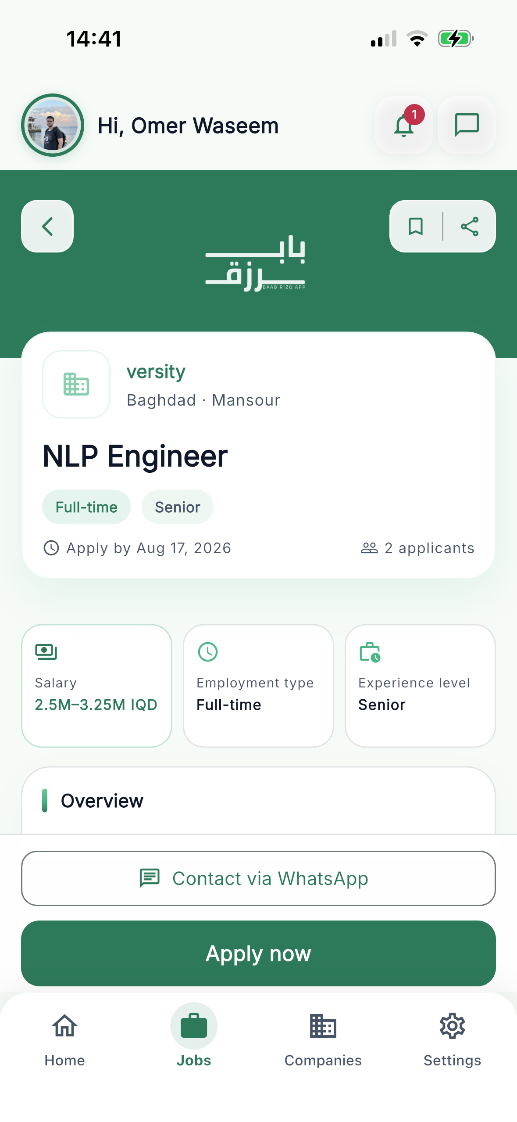Tap the Omer Waseem profile avatar
This screenshot has width=517, height=1122.
coord(53,125)
